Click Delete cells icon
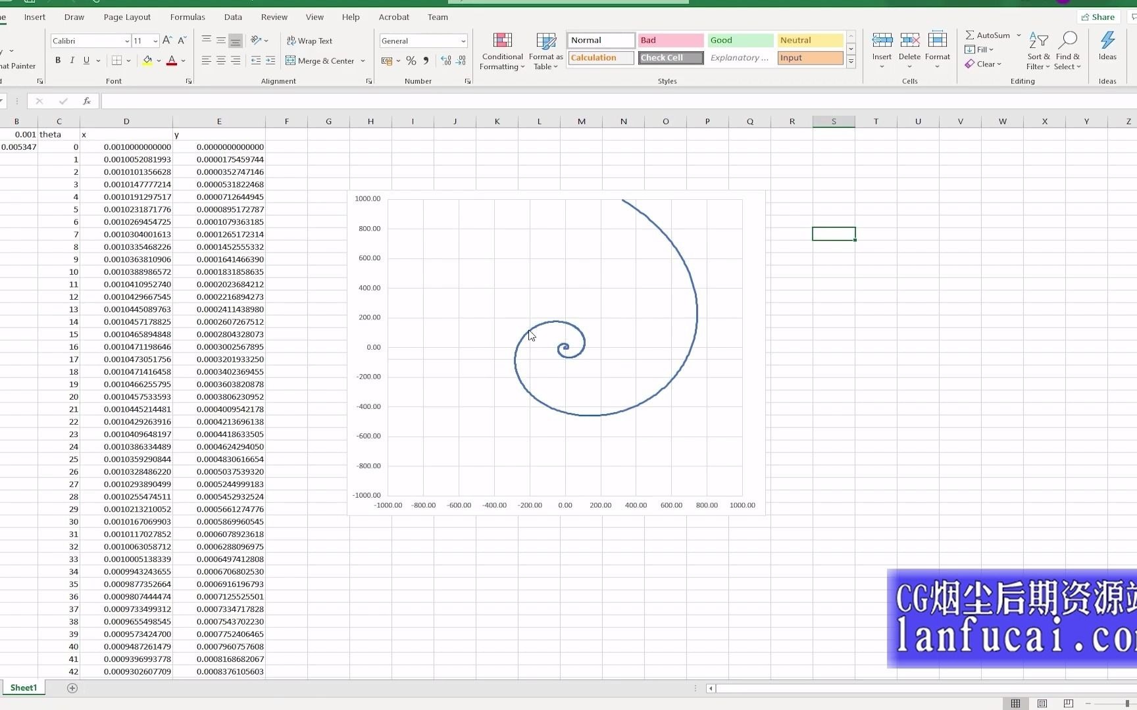The height and width of the screenshot is (710, 1137). click(x=909, y=41)
